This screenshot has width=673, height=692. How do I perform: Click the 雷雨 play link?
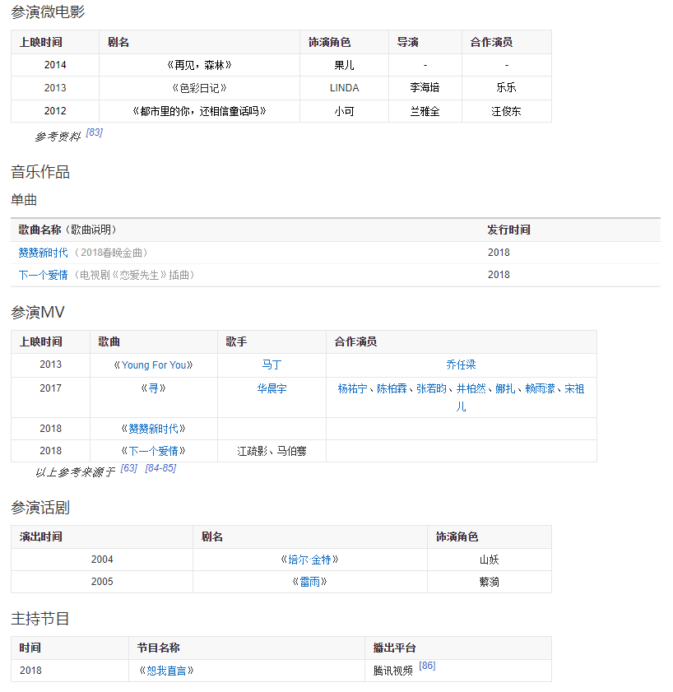pos(309,582)
